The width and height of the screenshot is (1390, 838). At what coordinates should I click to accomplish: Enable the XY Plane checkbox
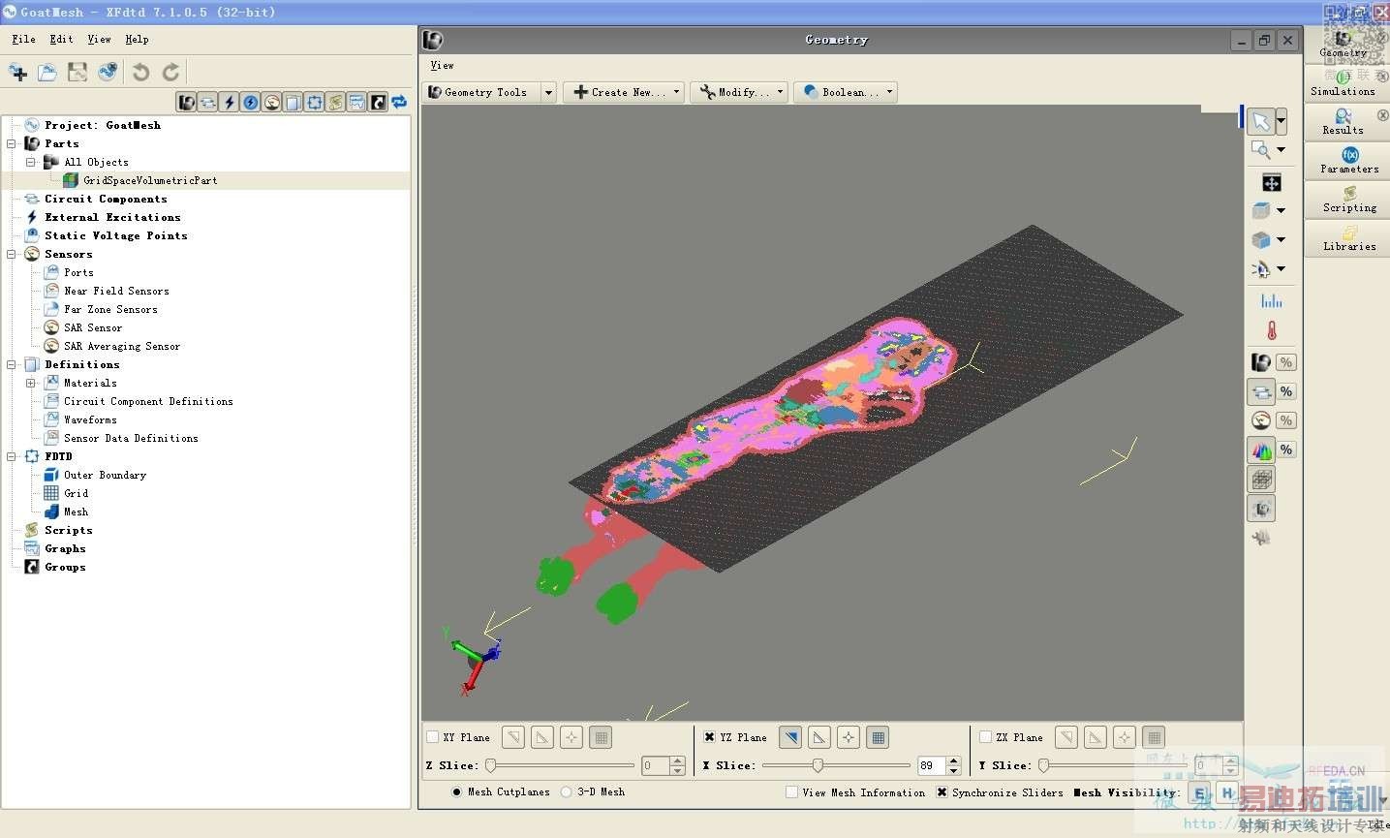tap(433, 737)
